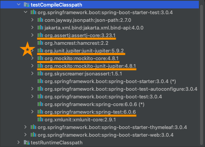Click library icon of xmlunit-core:2.9.1
205x147 pixels.
tap(40, 119)
